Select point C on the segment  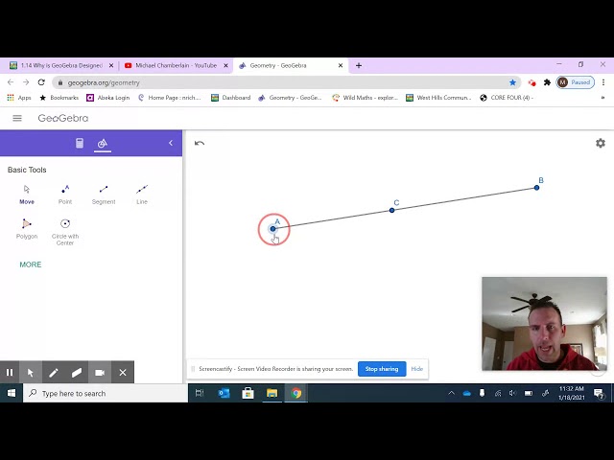(392, 211)
